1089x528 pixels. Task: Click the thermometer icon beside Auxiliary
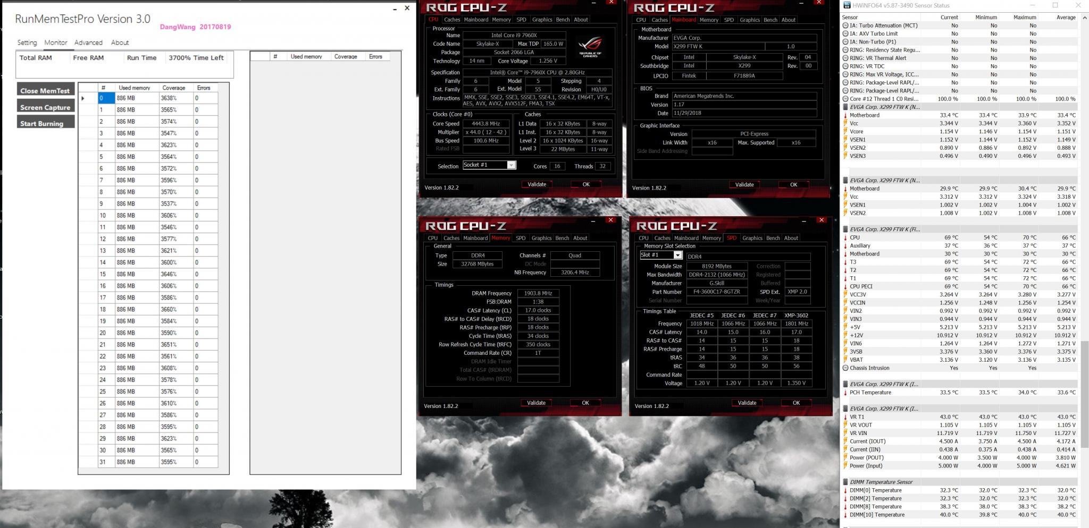point(845,245)
